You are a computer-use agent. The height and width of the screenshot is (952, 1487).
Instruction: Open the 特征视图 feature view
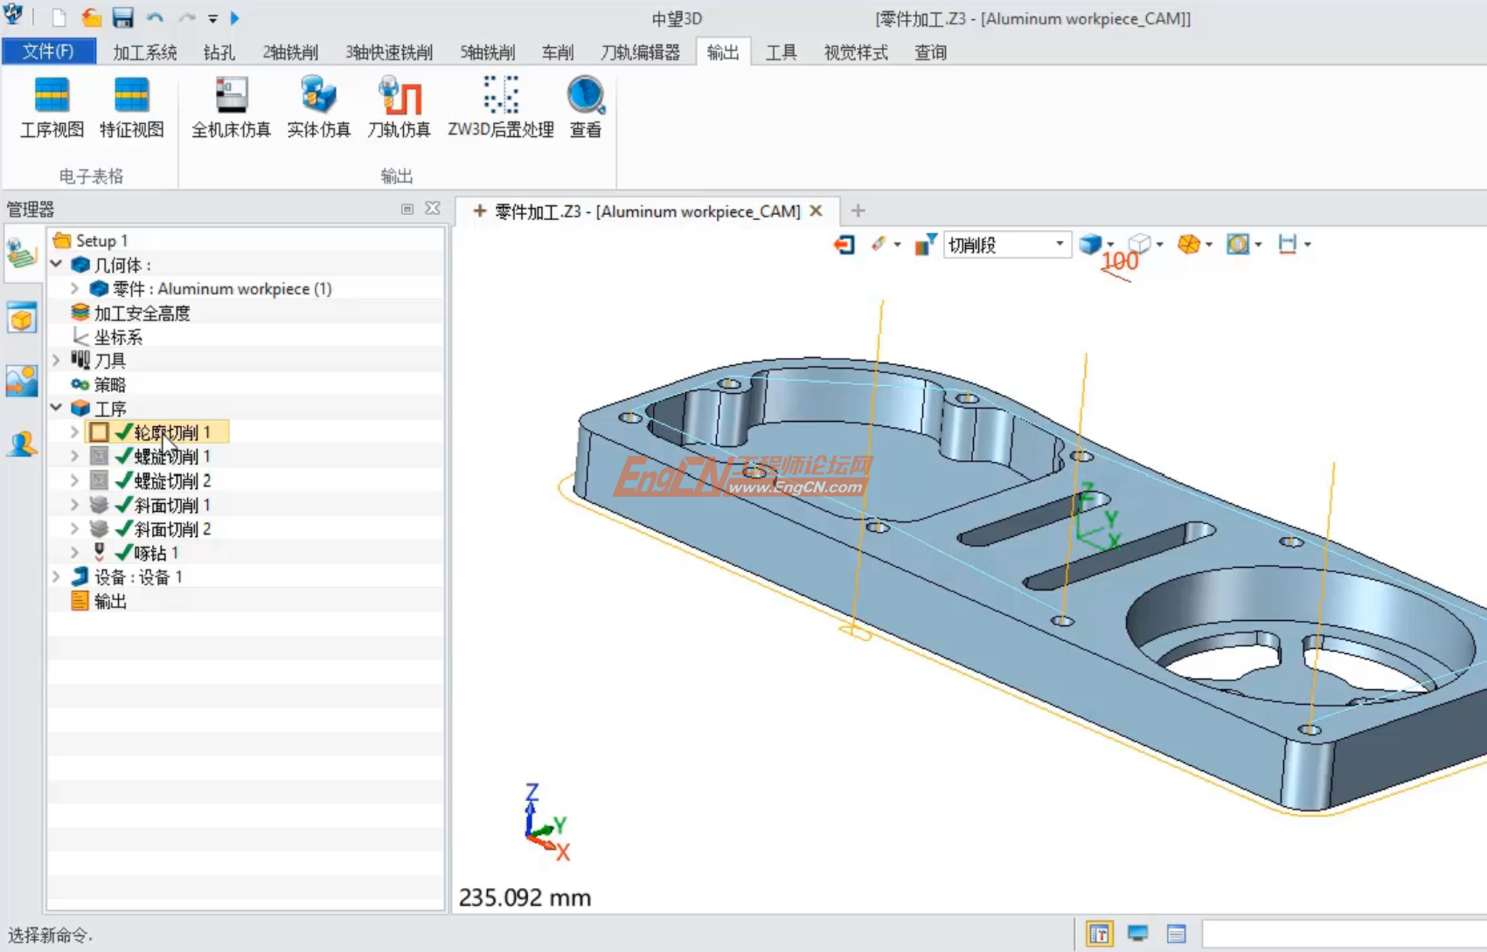click(x=131, y=107)
